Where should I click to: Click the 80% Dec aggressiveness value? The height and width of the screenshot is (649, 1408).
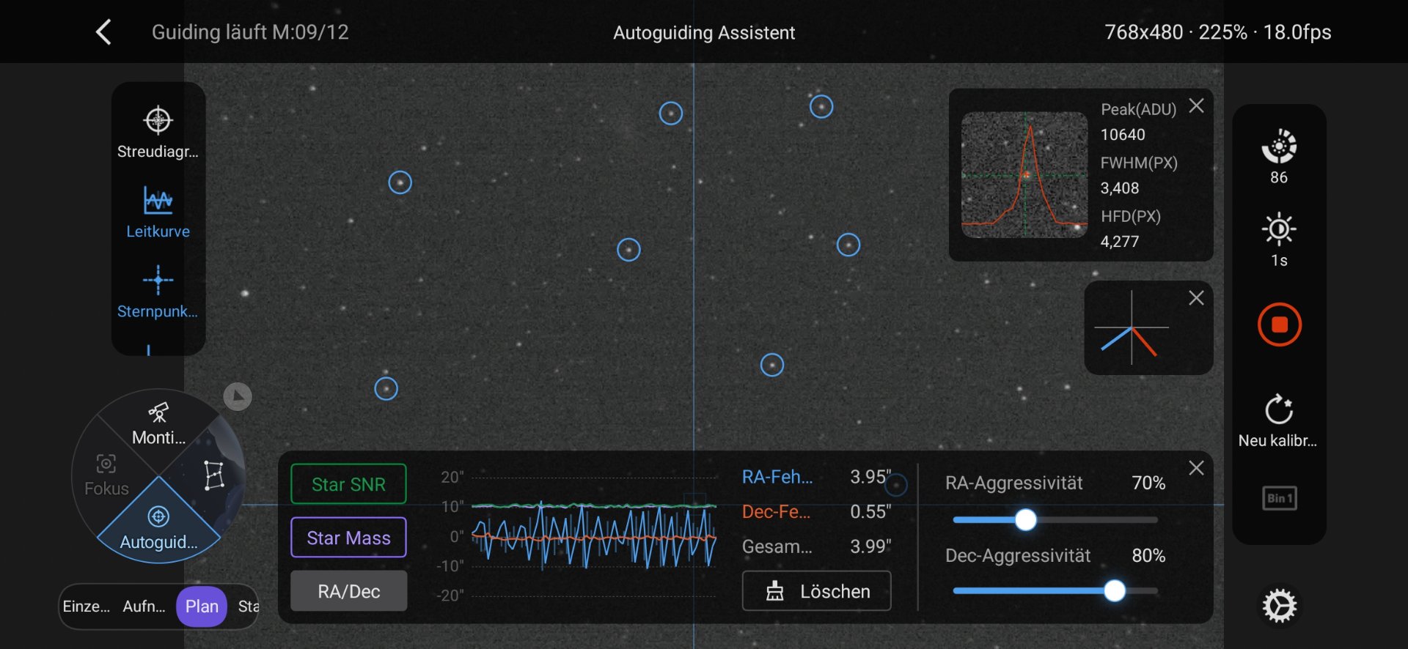(1148, 555)
